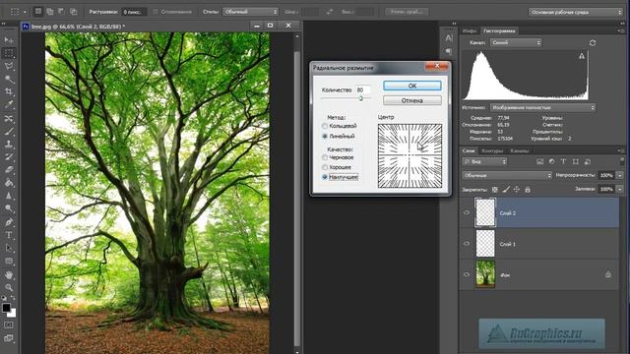This screenshot has width=630, height=354.
Task: Choose Add to selection mode
Action: pos(50,12)
